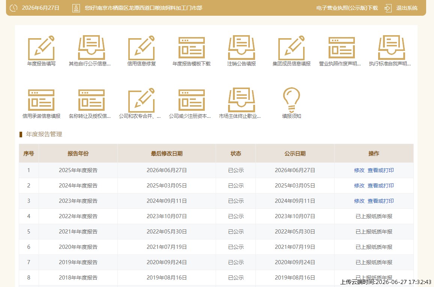Click the 2024年年度报告 cell
The image size is (434, 287).
(x=78, y=186)
